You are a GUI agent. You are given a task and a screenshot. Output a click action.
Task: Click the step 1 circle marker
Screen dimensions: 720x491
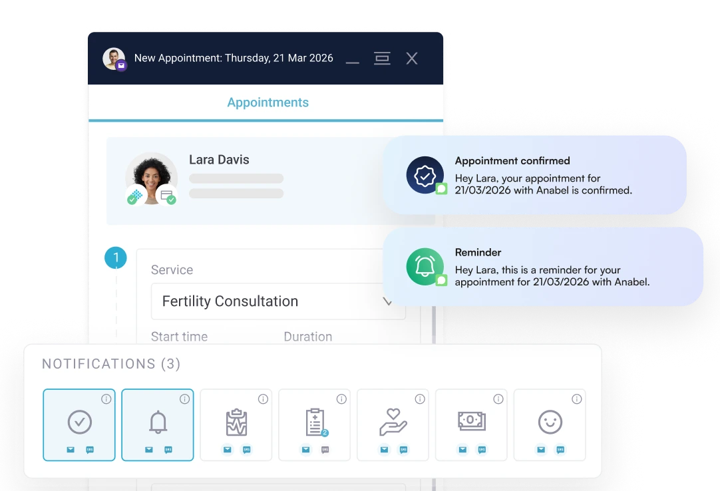click(x=116, y=257)
